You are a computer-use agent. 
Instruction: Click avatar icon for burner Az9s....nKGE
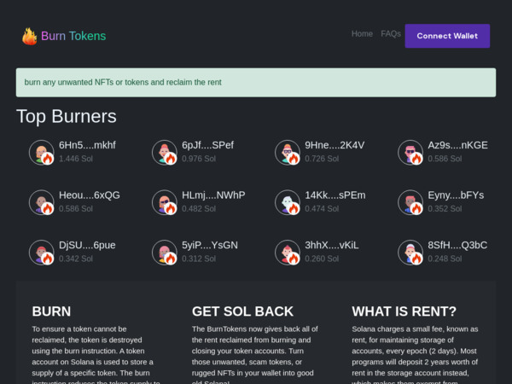tap(410, 152)
